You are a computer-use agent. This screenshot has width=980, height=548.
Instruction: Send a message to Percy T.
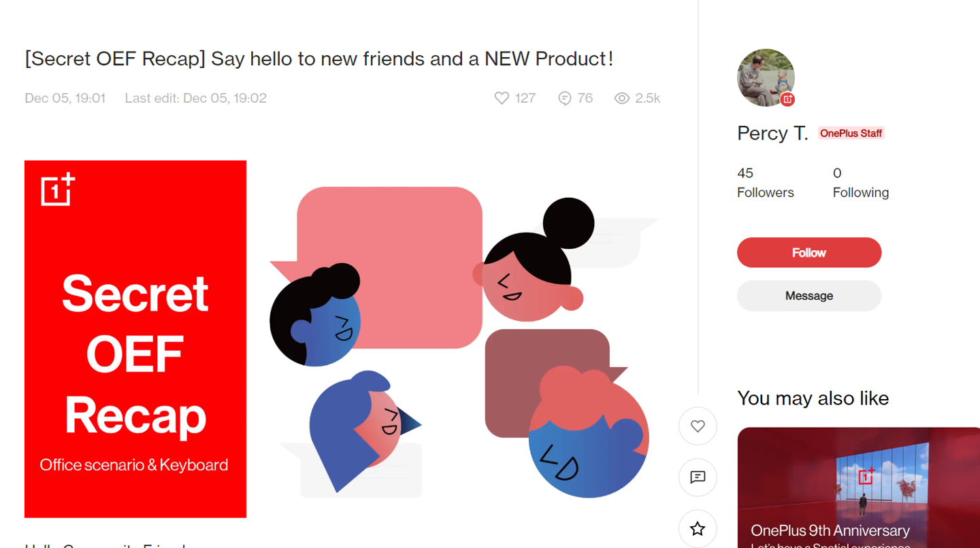click(x=809, y=296)
